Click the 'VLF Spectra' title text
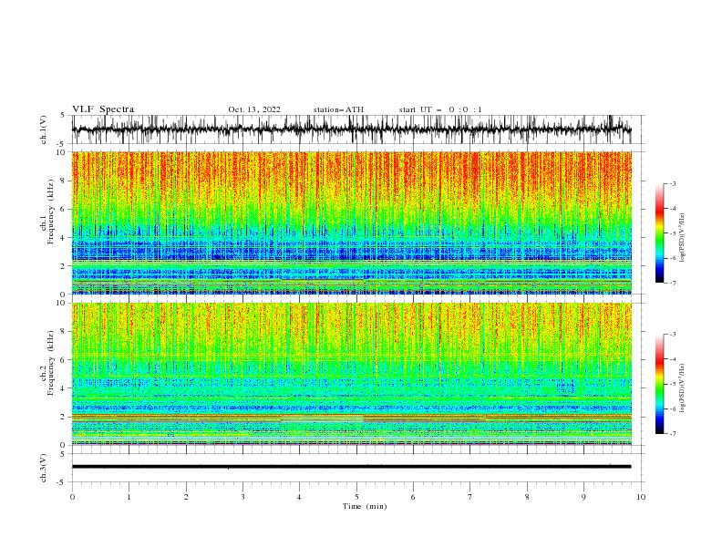 (x=103, y=109)
